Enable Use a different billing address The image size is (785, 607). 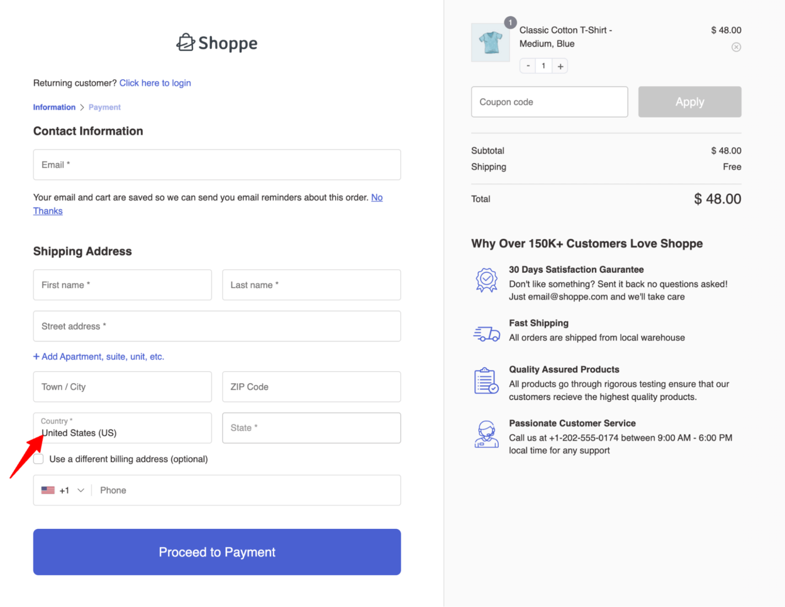(38, 459)
